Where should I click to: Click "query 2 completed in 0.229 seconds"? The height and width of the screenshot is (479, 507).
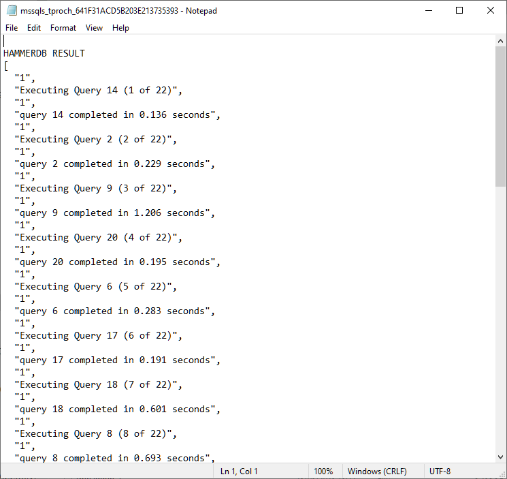pos(115,164)
